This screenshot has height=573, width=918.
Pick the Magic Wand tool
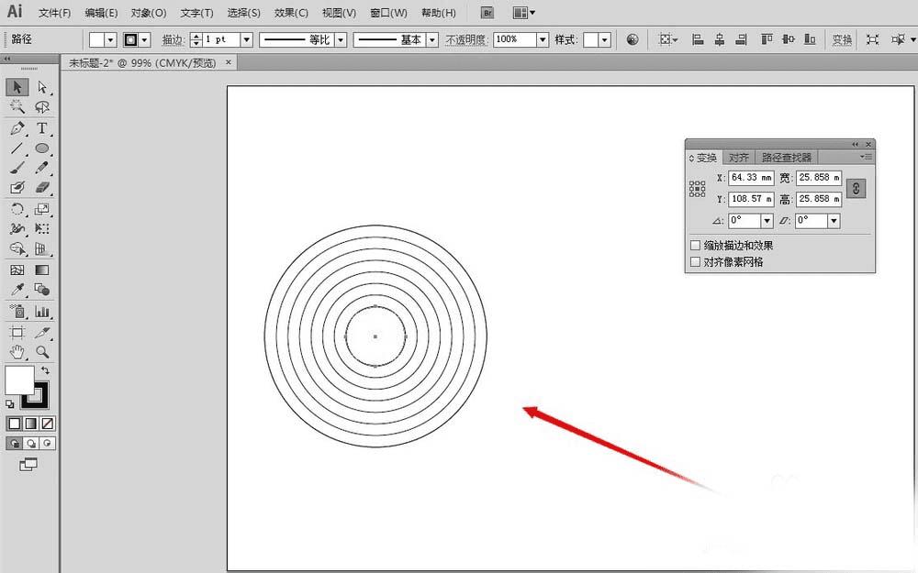[x=17, y=107]
